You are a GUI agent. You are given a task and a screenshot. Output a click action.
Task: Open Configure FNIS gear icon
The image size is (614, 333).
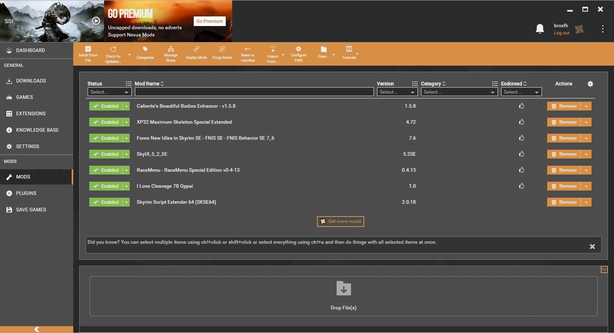299,49
